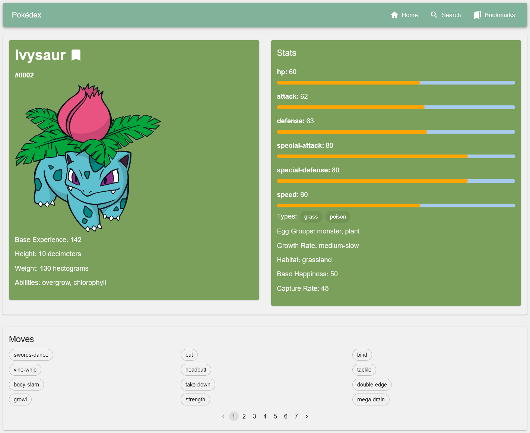The image size is (530, 433).
Task: Click the Ivysaur name heading
Action: [x=40, y=55]
